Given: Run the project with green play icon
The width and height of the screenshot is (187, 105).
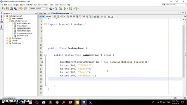Looking at the screenshot, I should coord(65,8).
